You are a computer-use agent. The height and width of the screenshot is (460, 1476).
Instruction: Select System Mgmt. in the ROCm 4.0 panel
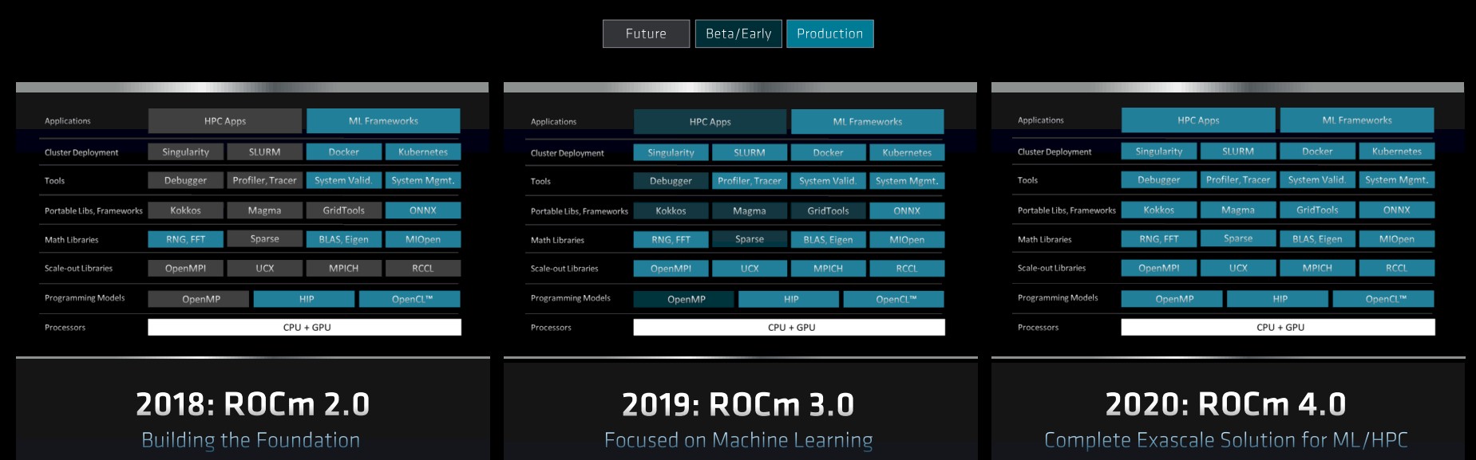point(1397,180)
